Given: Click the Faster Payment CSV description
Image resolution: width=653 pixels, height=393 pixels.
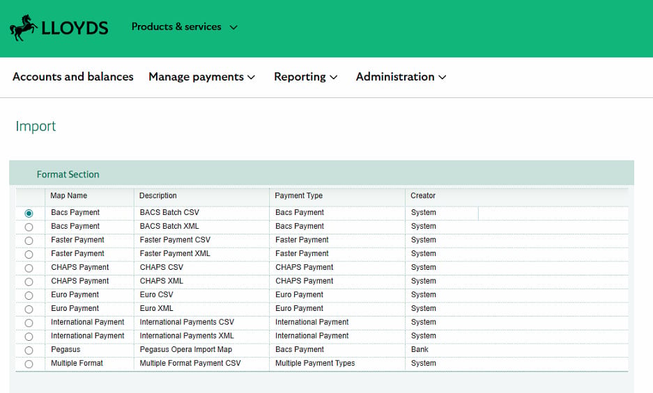Looking at the screenshot, I should pyautogui.click(x=175, y=240).
